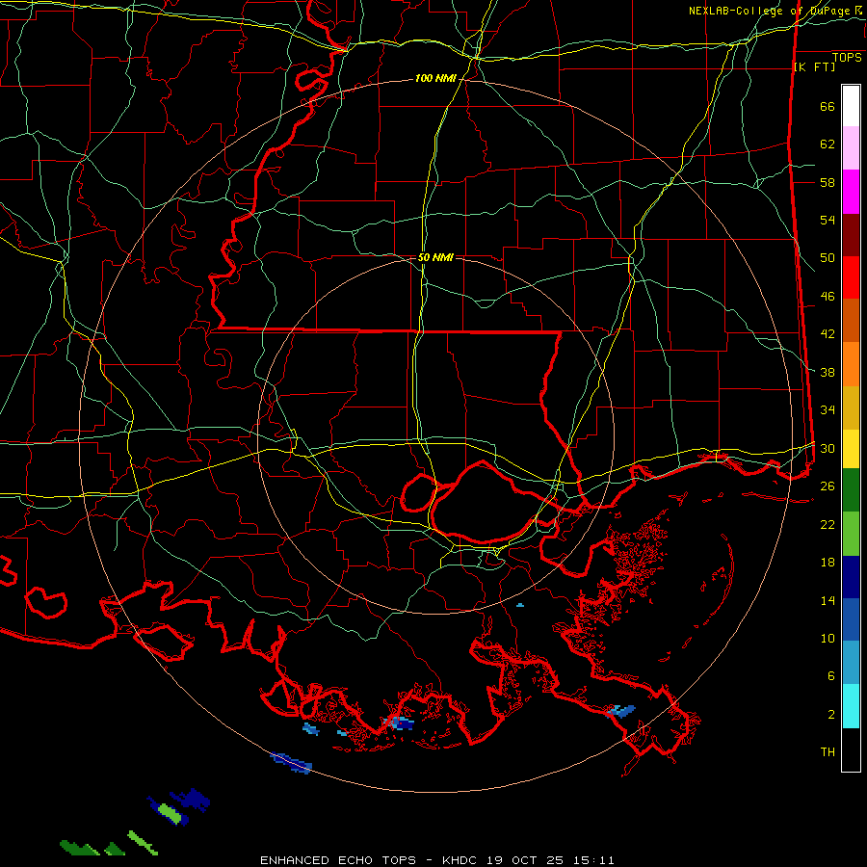Click the elongated blue echo crossing 100 NMI ring
This screenshot has width=867, height=867.
pos(291,762)
